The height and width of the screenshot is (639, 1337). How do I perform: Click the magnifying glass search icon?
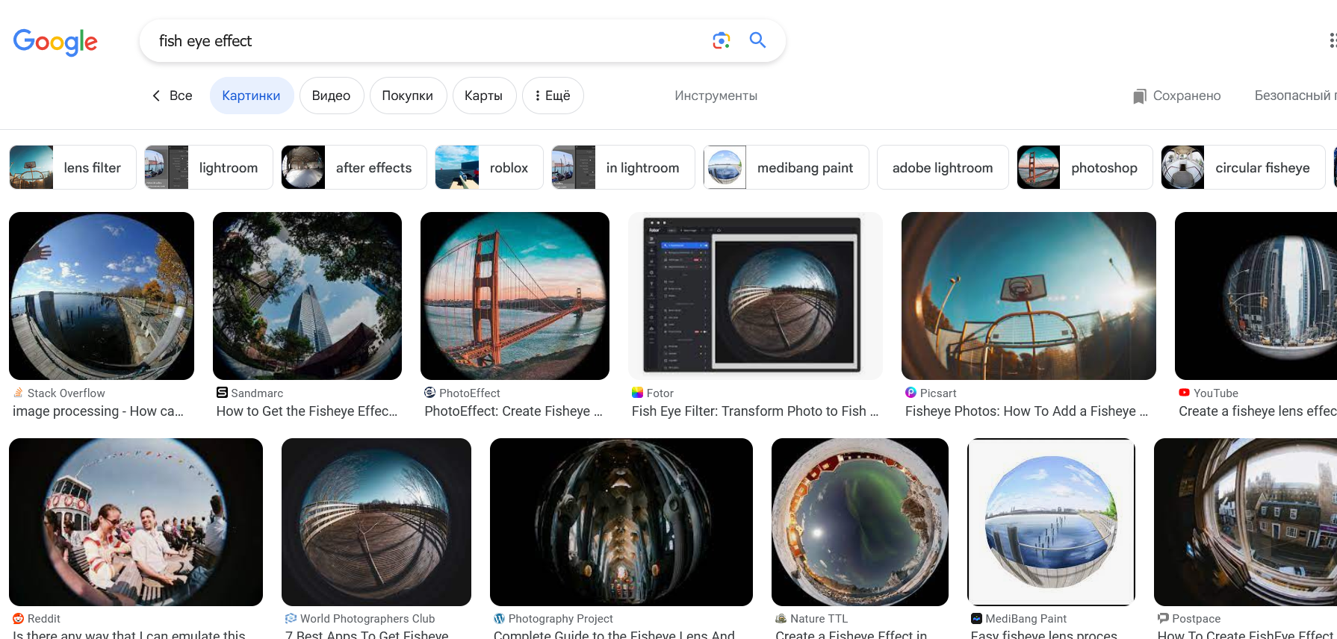click(757, 40)
